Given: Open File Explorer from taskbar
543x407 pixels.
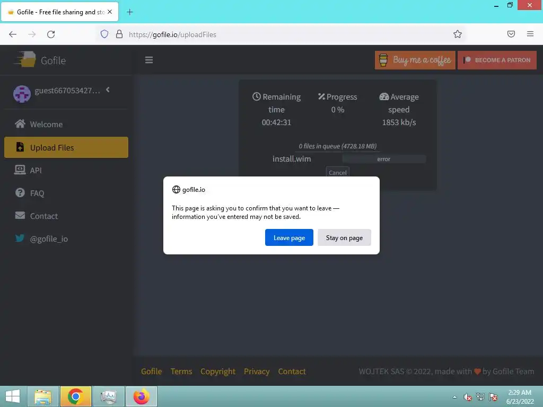Looking at the screenshot, I should tap(42, 396).
